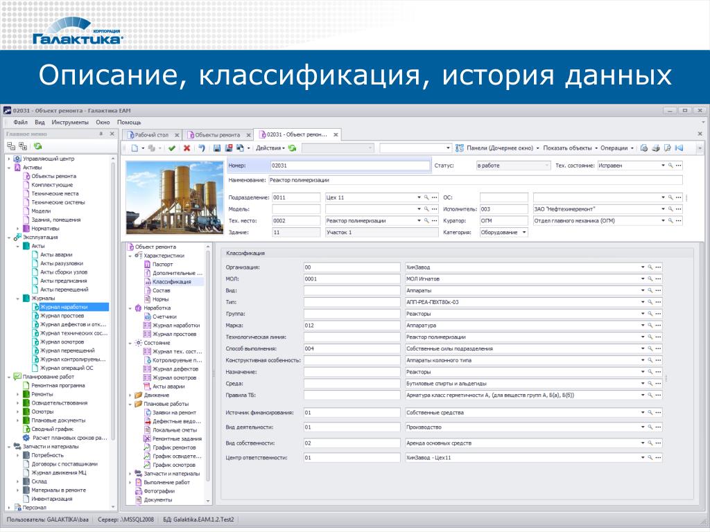710x532 pixels.
Task: Click the red X delete icon
Action: [x=187, y=148]
